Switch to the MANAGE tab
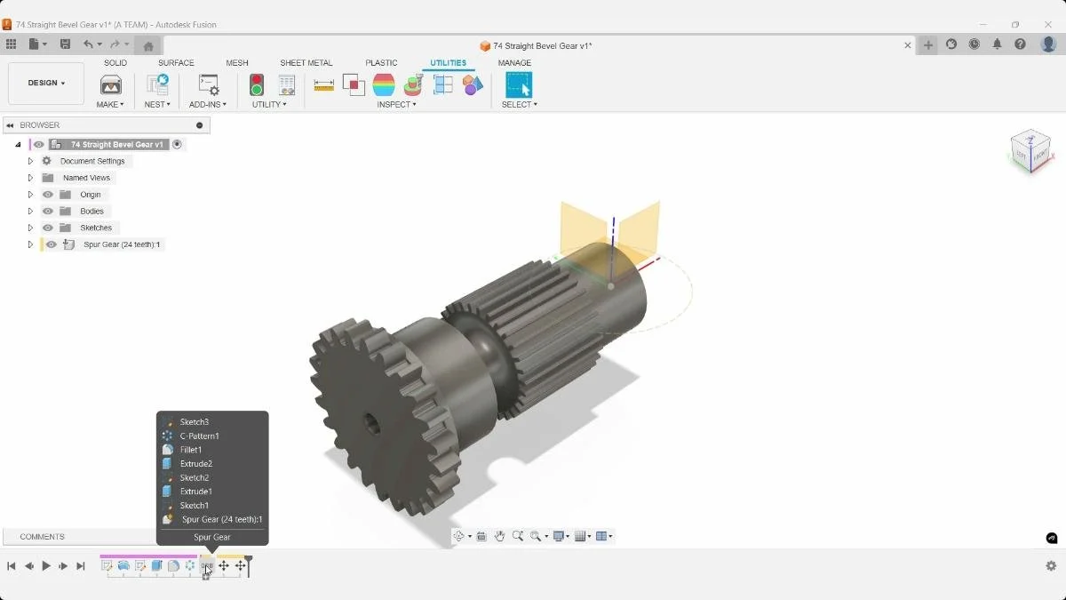 514,63
